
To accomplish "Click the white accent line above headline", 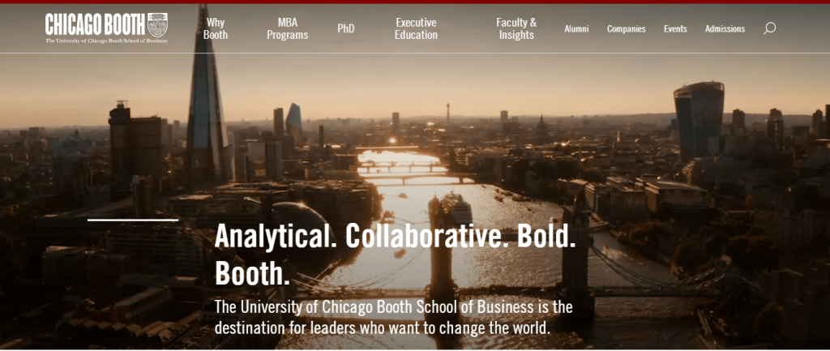I will pos(133,220).
